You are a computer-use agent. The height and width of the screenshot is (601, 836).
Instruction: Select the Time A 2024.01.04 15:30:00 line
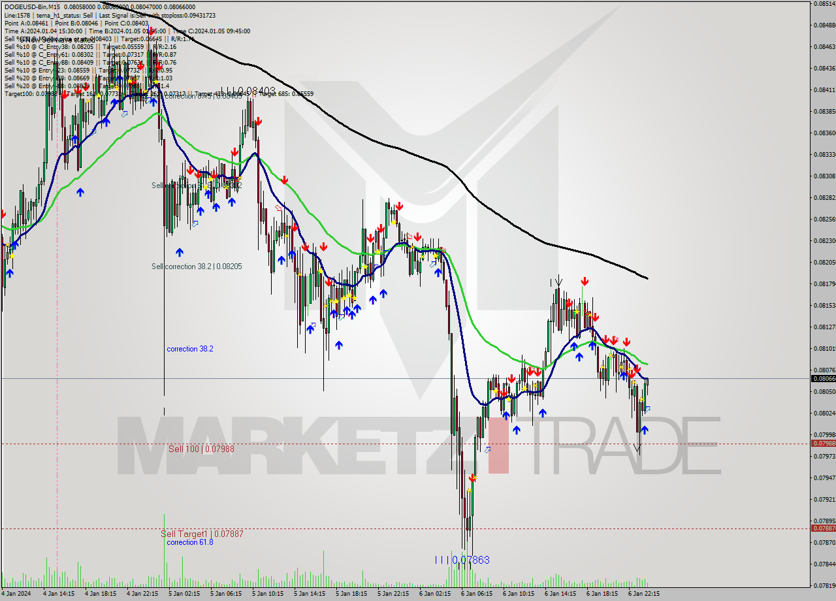[x=127, y=31]
